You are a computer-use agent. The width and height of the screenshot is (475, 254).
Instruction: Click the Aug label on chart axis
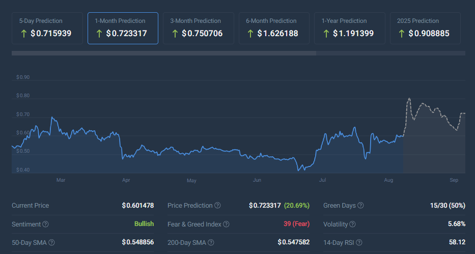(x=388, y=180)
